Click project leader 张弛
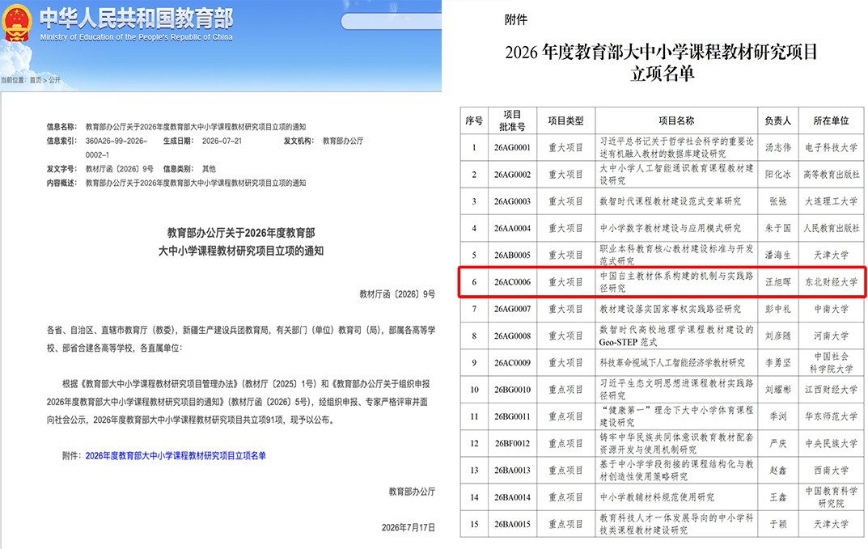This screenshot has width=868, height=549. (x=777, y=201)
